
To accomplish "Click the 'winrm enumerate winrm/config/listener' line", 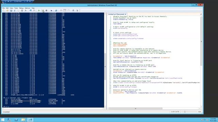I will point(128,38).
